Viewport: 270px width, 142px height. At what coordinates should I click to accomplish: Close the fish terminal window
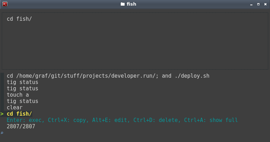click(x=265, y=4)
